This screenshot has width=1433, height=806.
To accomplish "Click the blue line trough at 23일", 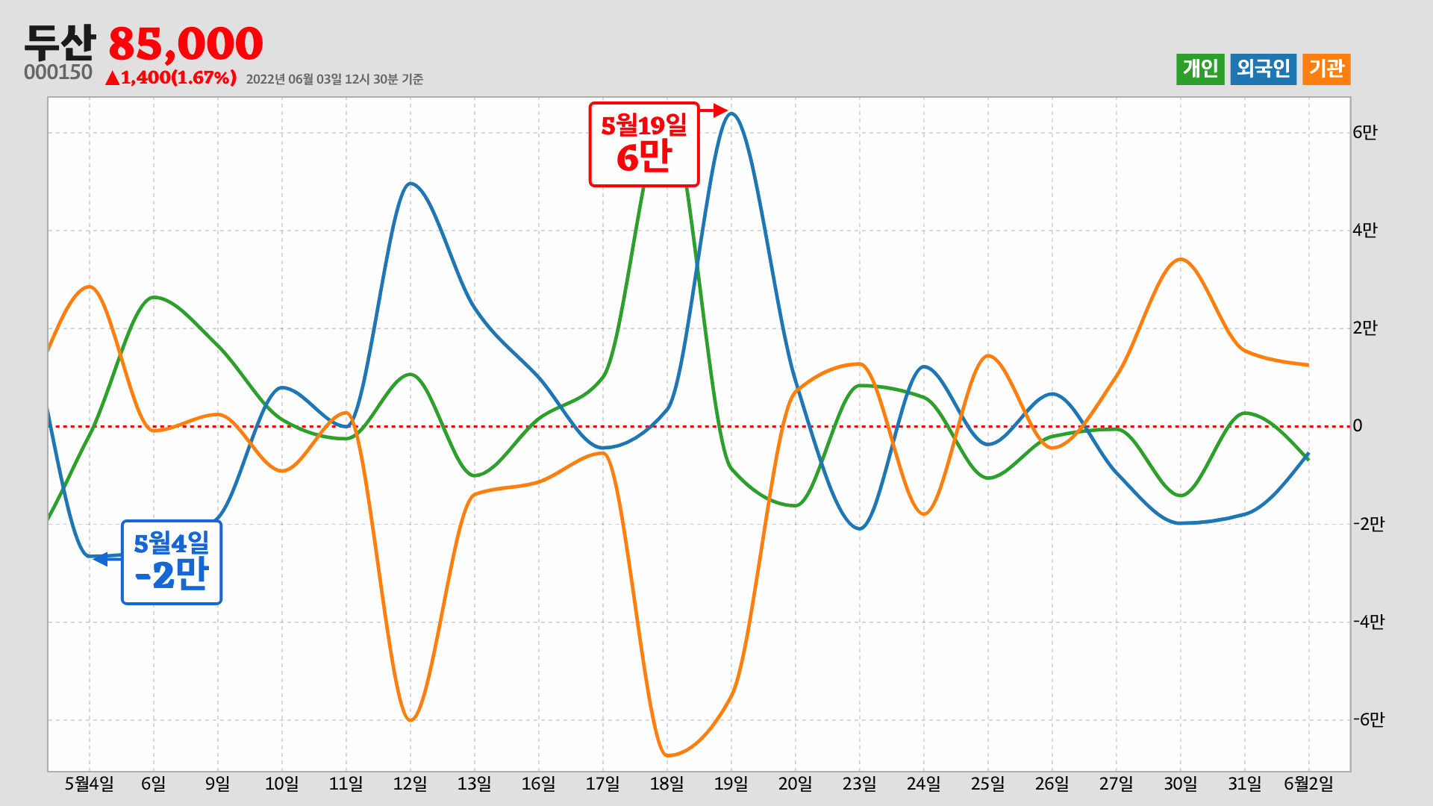I will coord(860,528).
